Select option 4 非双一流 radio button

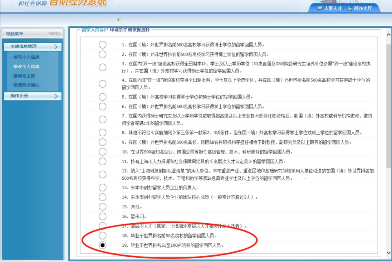pyautogui.click(x=102, y=84)
